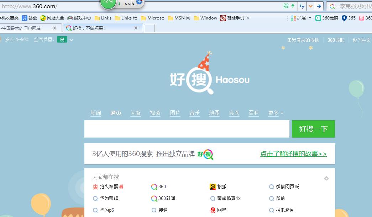Click the blue go-forward arrow button
Screen dimensions: 372x217
tap(319, 6)
